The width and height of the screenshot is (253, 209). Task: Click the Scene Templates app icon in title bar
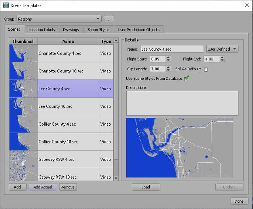6,6
